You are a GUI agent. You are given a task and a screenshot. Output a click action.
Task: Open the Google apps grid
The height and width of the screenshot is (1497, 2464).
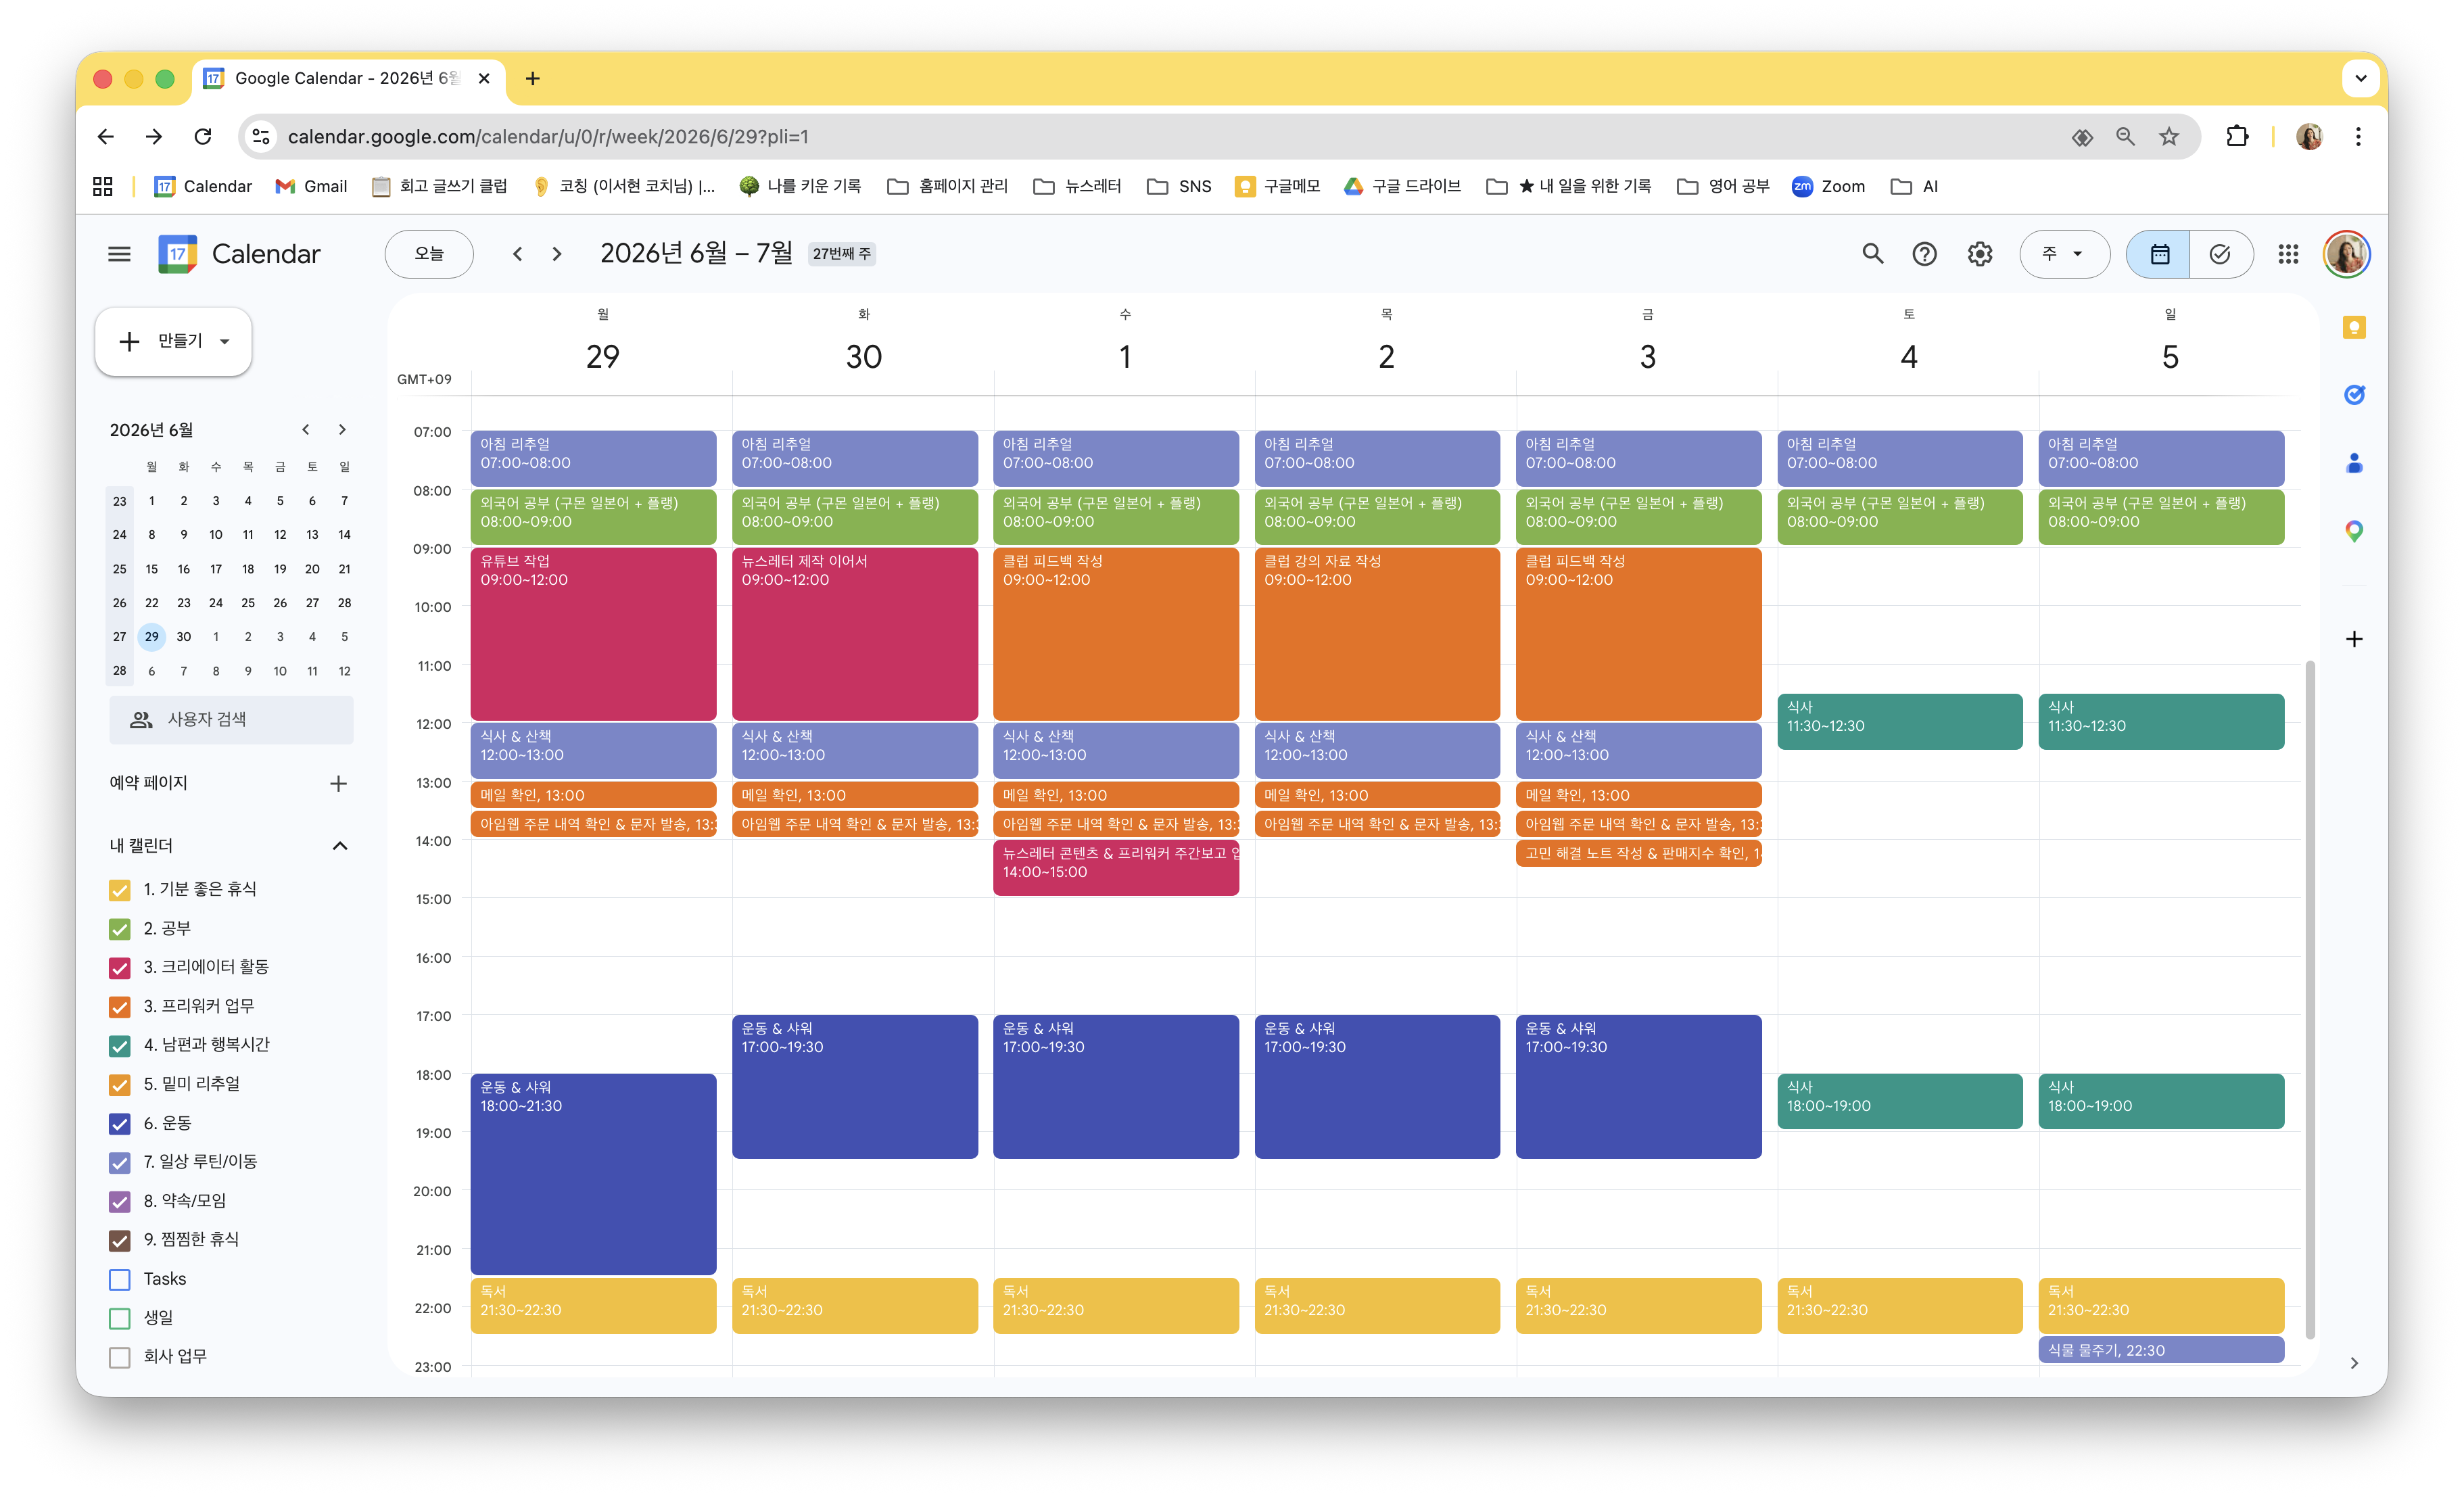[x=2288, y=254]
